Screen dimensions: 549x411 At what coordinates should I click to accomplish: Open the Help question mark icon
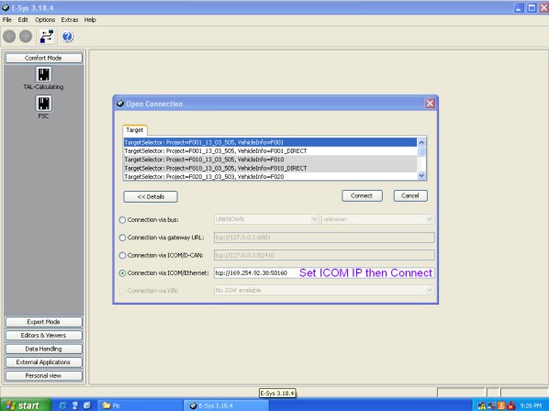68,37
